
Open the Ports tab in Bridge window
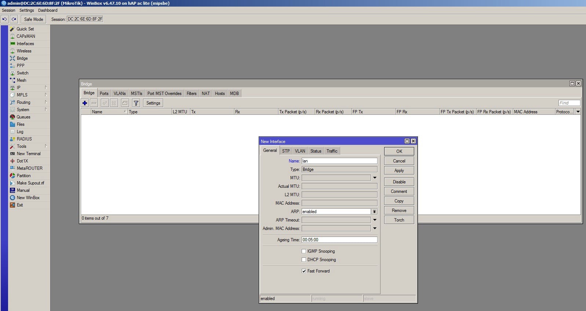coord(104,94)
